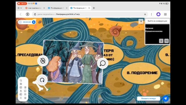Rotate the witches card with circular arrow
Image resolution: width=186 pixels, height=105 pixels.
pyautogui.click(x=42, y=80)
